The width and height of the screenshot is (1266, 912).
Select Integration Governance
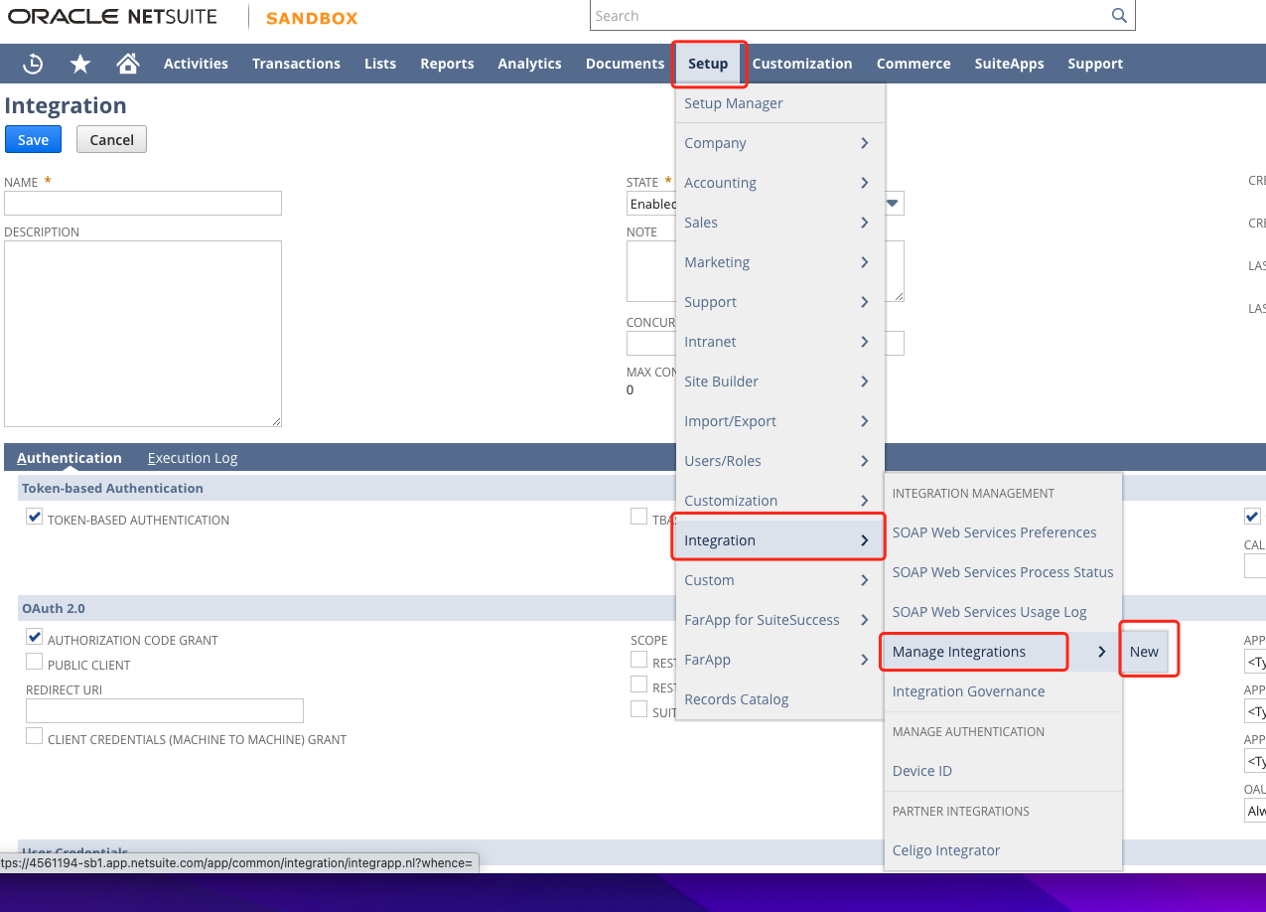1002,691
